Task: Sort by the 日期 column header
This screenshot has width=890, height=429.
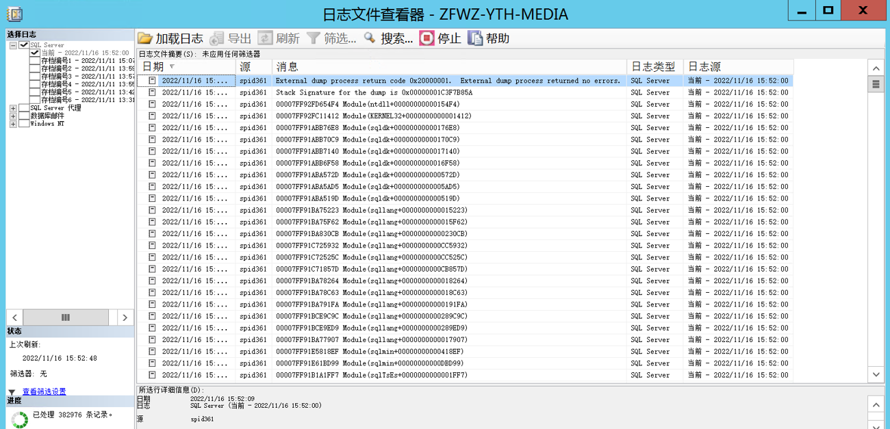Action: click(x=153, y=66)
